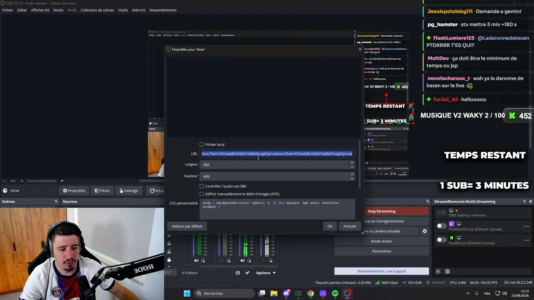Click the mixer layout toggle icon
534x300 pixels.
[x=238, y=273]
